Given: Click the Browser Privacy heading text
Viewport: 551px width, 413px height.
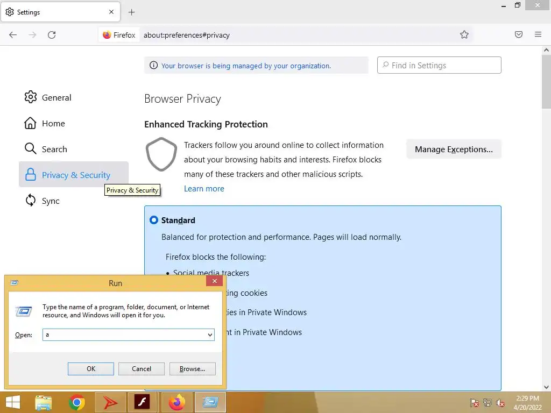Looking at the screenshot, I should pyautogui.click(x=182, y=99).
